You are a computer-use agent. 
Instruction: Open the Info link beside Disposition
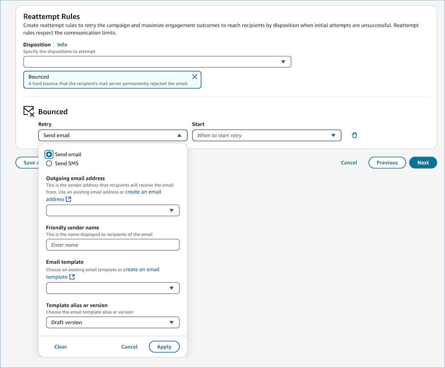pyautogui.click(x=62, y=44)
